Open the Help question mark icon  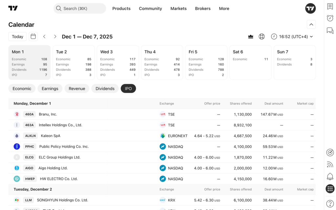330,203
